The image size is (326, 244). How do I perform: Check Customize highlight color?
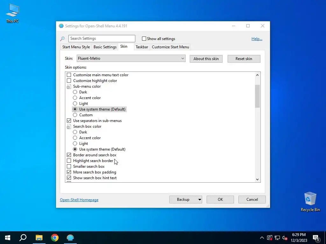[x=69, y=80]
